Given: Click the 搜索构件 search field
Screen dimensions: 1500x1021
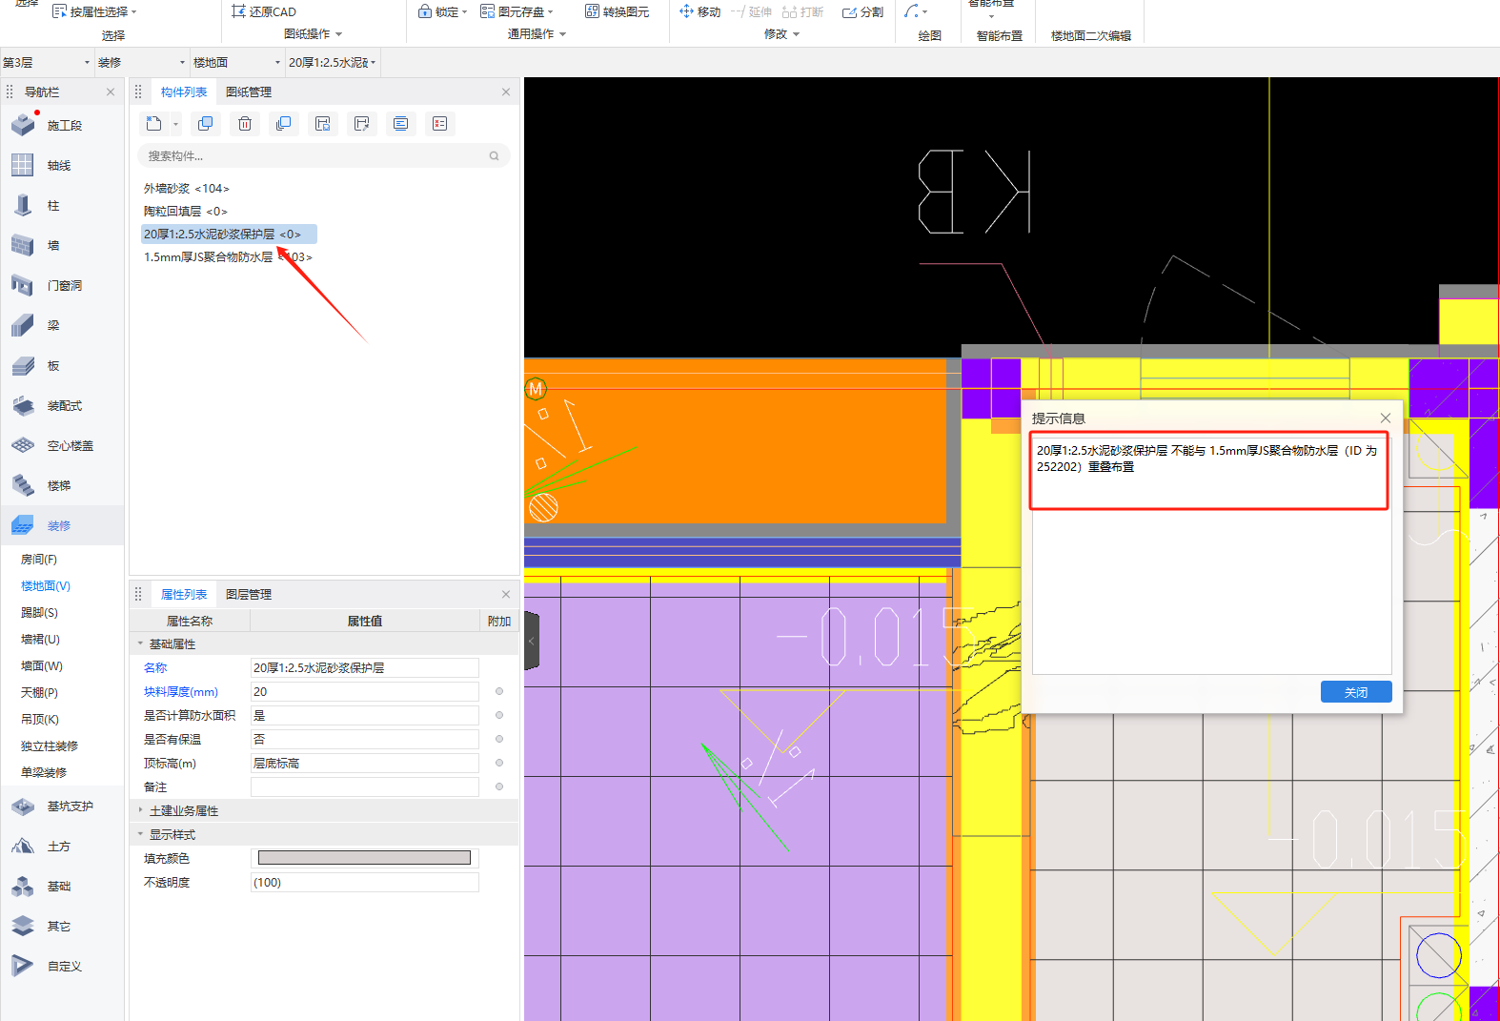Looking at the screenshot, I should pos(324,155).
